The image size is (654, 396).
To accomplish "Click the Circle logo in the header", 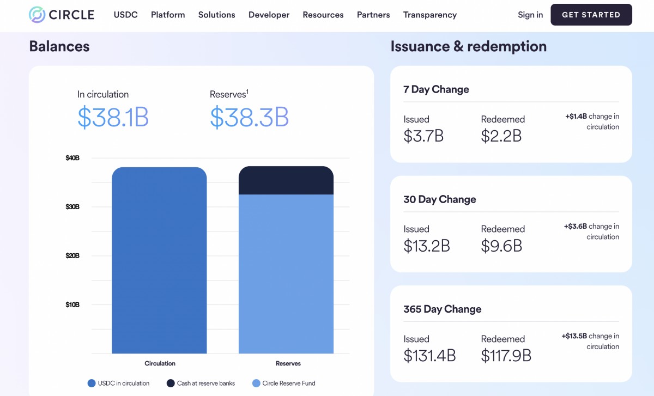I will pyautogui.click(x=62, y=15).
